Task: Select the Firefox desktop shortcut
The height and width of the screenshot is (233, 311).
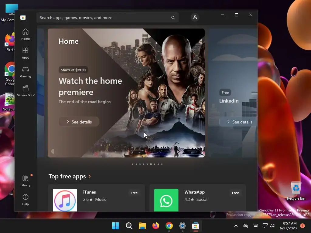Action: (10, 42)
